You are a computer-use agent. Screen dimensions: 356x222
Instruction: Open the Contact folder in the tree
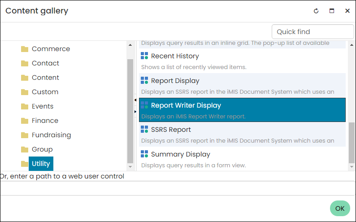pos(45,63)
